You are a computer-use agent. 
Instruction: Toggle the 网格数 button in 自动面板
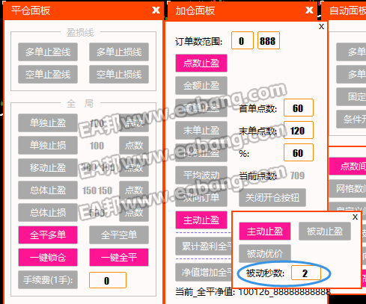[x=348, y=188]
